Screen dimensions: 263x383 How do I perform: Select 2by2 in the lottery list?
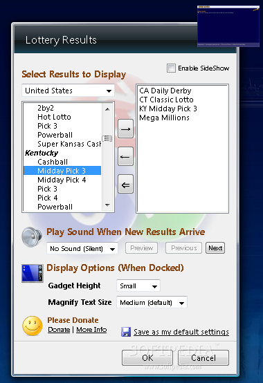pos(46,108)
